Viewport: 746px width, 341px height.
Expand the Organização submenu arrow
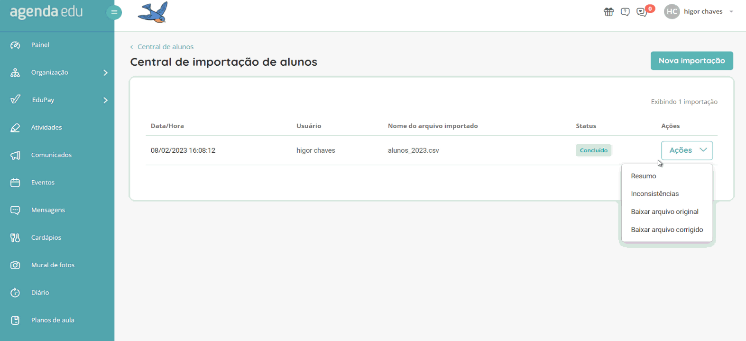[105, 73]
